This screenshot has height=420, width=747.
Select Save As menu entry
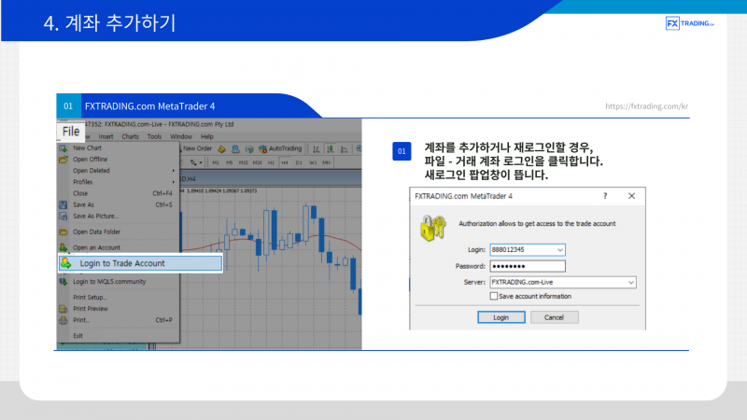[118, 204]
